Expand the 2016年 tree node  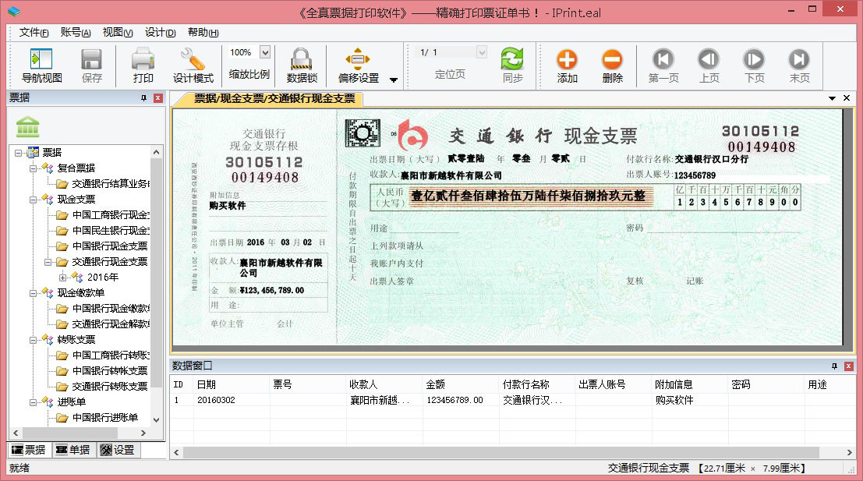(x=62, y=278)
